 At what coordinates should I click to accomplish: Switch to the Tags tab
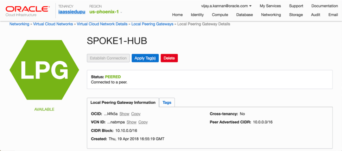[x=167, y=103]
